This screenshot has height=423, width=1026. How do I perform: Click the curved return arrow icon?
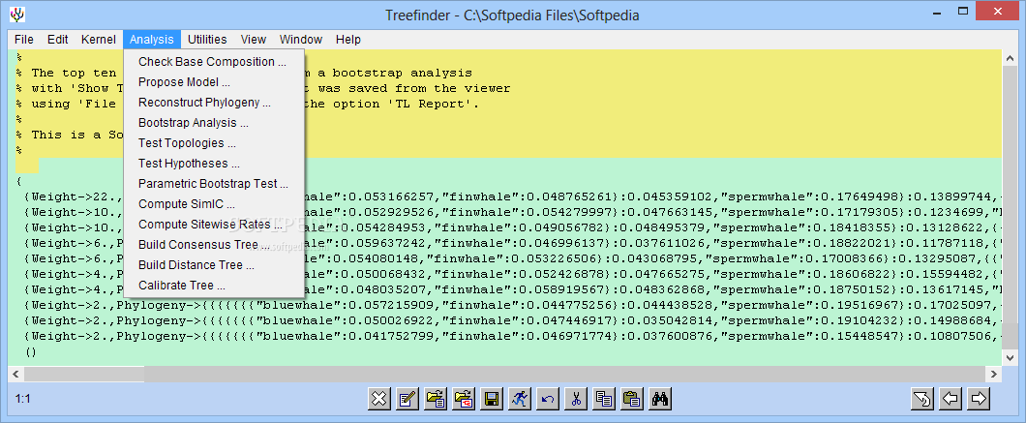tap(922, 398)
